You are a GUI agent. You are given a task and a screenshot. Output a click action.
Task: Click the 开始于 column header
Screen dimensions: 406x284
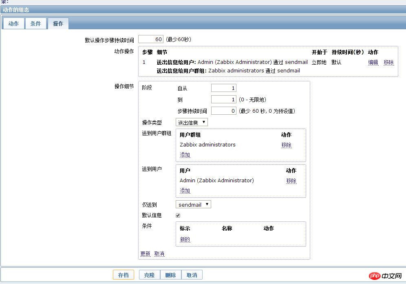(320, 52)
